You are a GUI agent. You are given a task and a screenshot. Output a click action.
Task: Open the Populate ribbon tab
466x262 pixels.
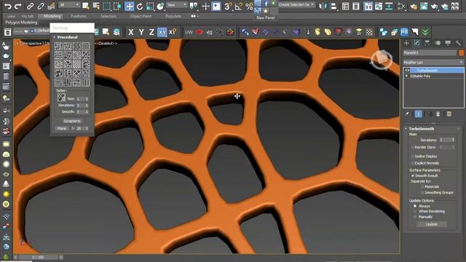[x=173, y=16]
